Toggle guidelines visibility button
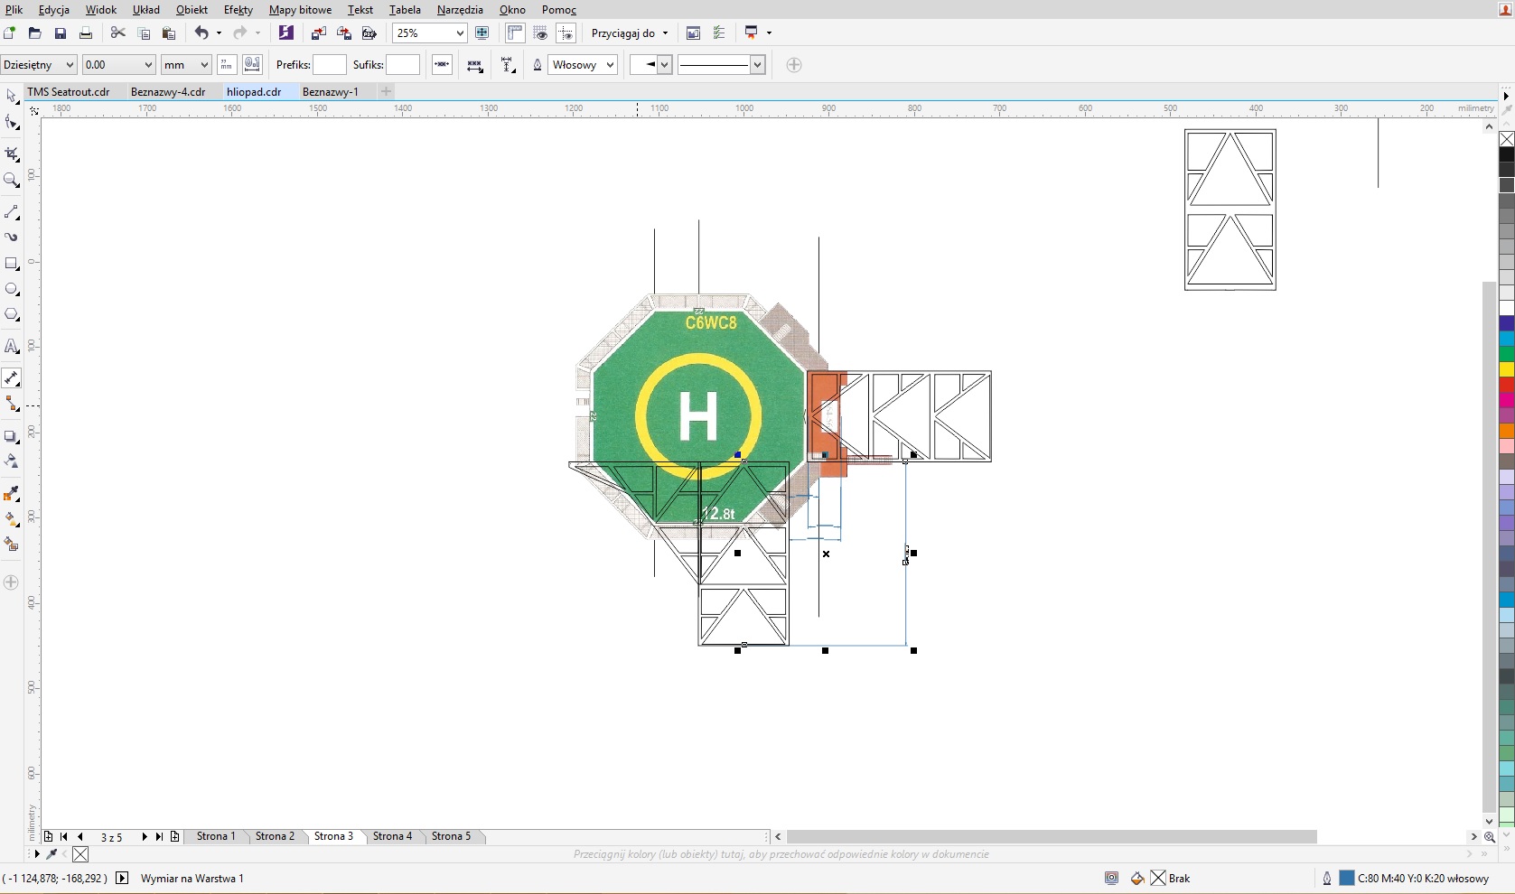This screenshot has width=1515, height=894. 566,33
